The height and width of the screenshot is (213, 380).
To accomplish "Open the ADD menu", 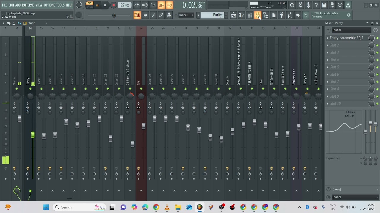I will (18, 5).
